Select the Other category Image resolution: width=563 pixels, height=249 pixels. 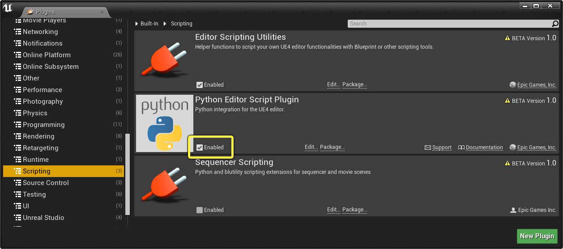(x=63, y=78)
